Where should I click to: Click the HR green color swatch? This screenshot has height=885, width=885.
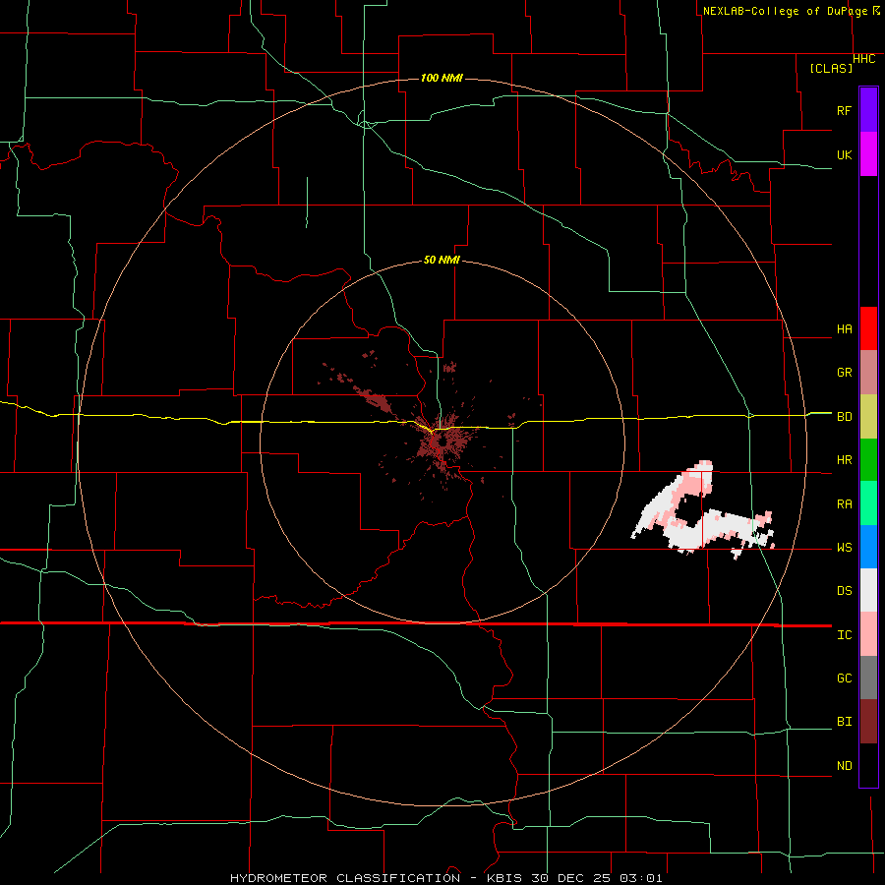[868, 459]
